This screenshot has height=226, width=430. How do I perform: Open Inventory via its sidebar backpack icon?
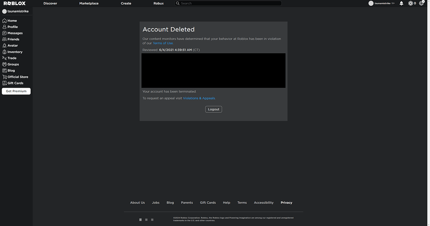[x=4, y=52]
